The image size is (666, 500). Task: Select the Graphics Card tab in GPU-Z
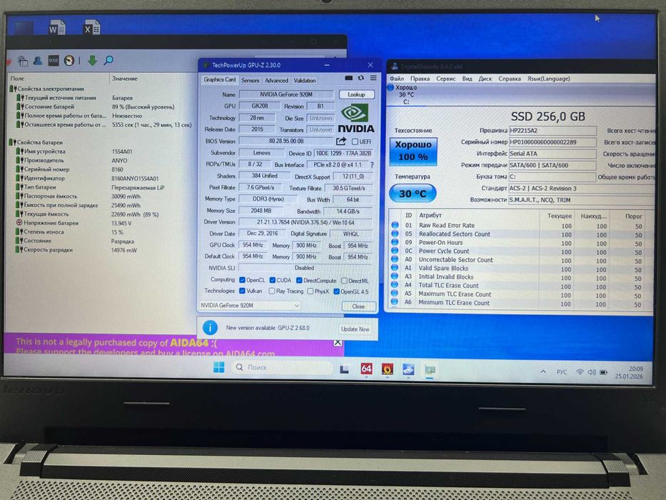point(219,79)
